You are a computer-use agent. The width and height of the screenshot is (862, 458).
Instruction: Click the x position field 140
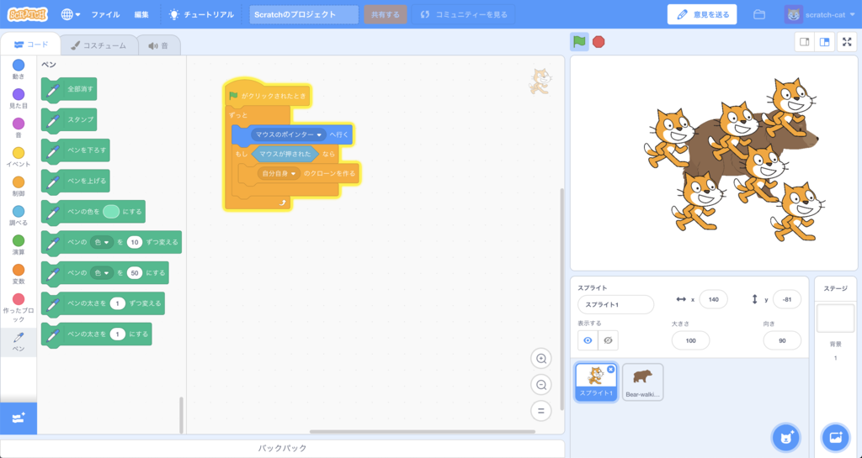point(714,299)
